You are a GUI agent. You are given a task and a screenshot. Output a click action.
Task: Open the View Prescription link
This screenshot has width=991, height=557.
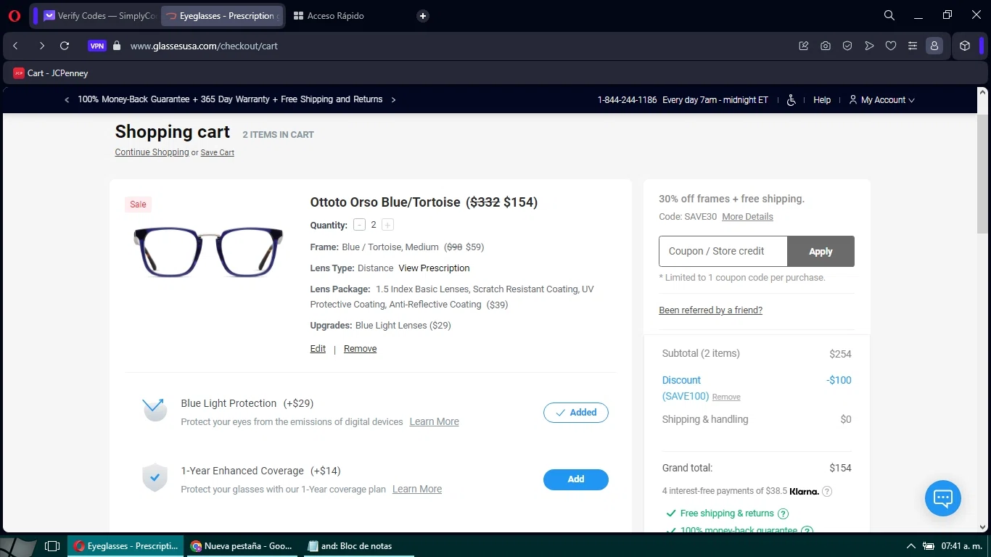[434, 268]
